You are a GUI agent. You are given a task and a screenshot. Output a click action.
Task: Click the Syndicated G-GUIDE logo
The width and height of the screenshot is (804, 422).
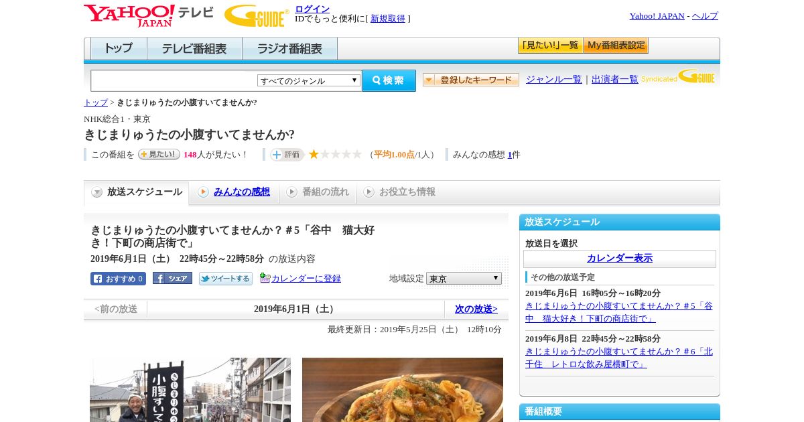[x=678, y=77]
